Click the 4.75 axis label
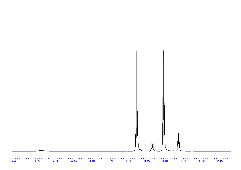This screenshot has width=241, height=170. pyautogui.click(x=37, y=161)
